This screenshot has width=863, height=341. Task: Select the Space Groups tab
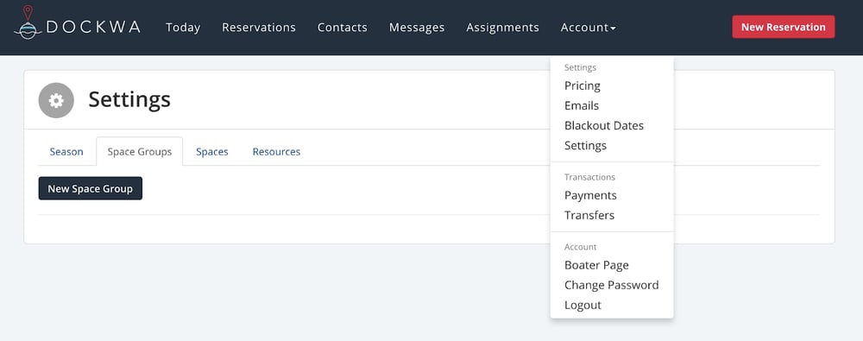click(139, 151)
